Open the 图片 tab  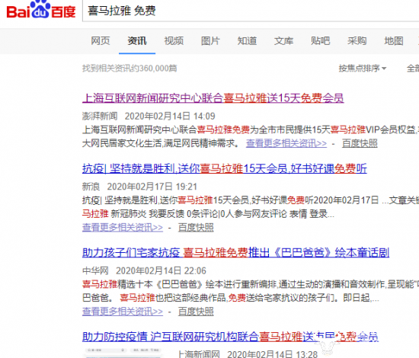210,41
